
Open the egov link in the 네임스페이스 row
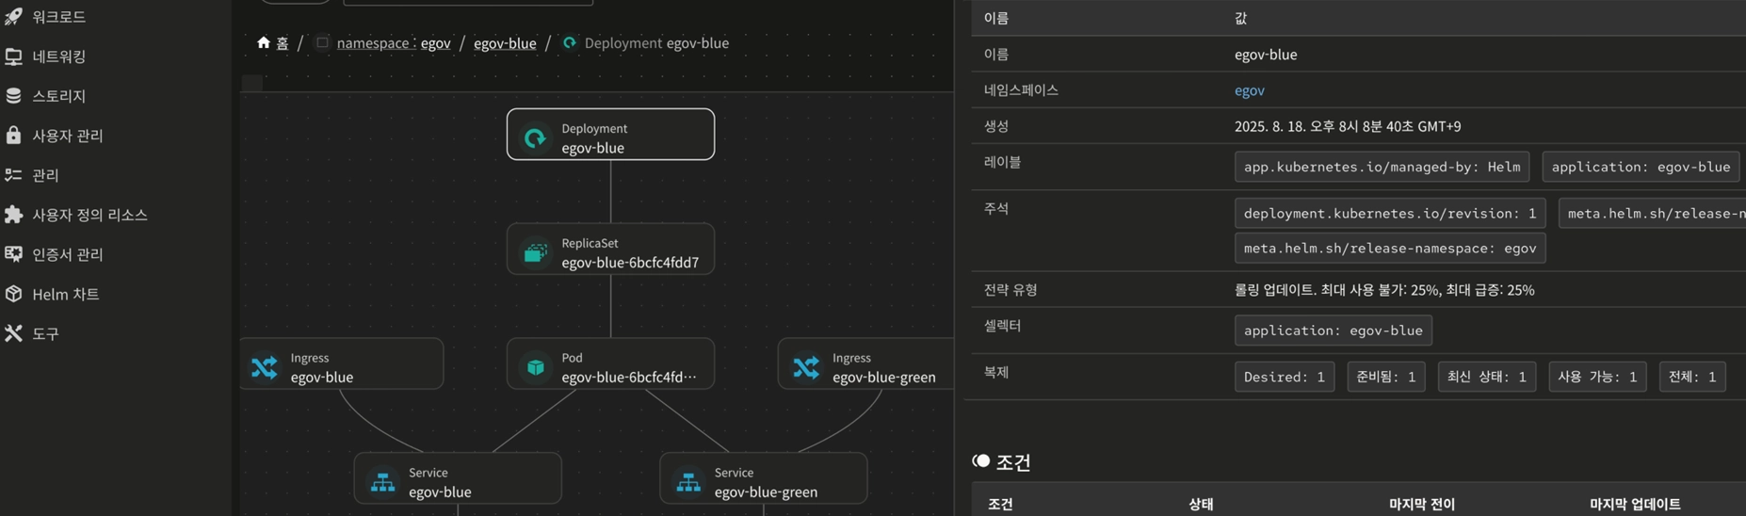(1249, 90)
